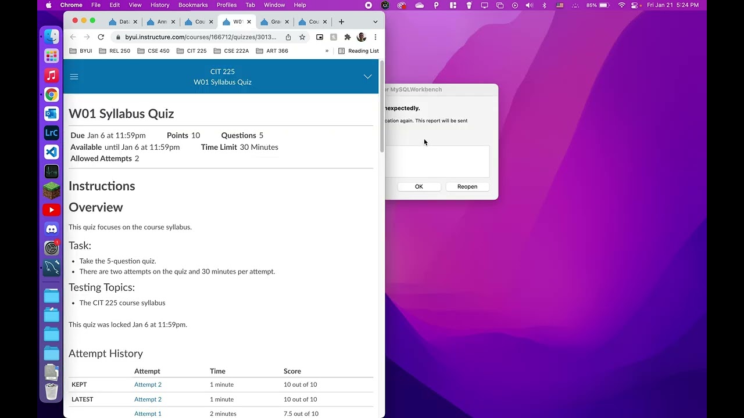Screen dimensions: 744x418
Task: Open the CSE 222A bookmarks folder
Action: tap(231, 51)
